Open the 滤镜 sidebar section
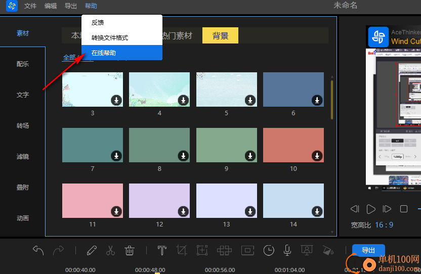421x274 pixels. point(23,156)
